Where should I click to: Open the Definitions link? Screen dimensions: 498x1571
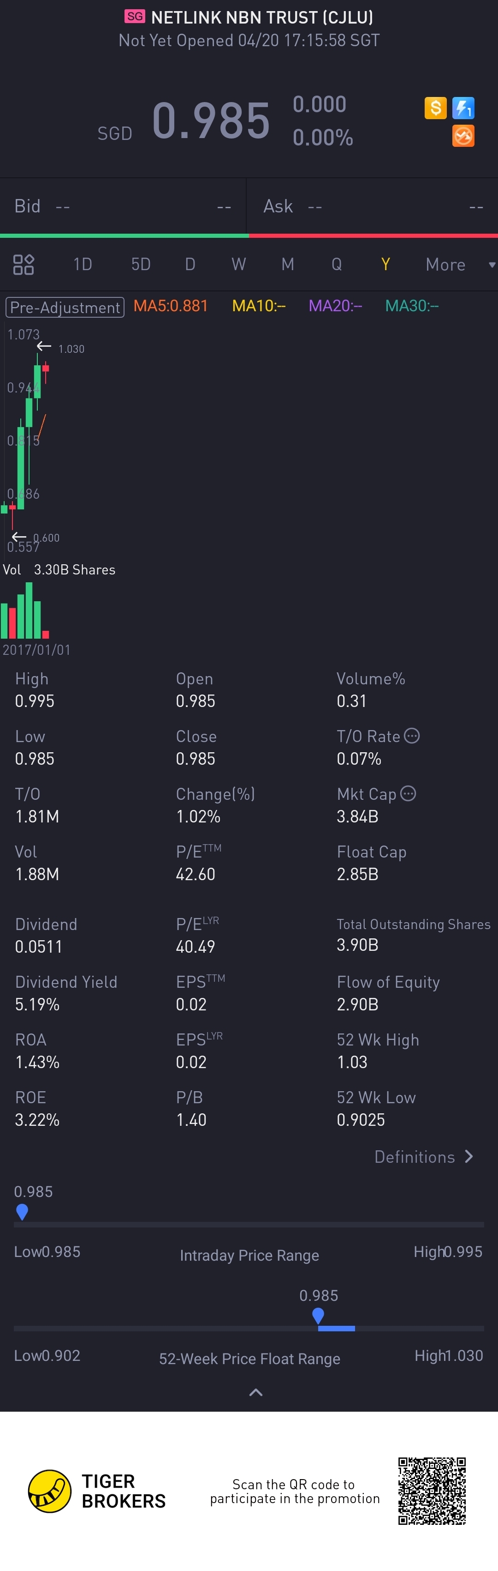415,1157
